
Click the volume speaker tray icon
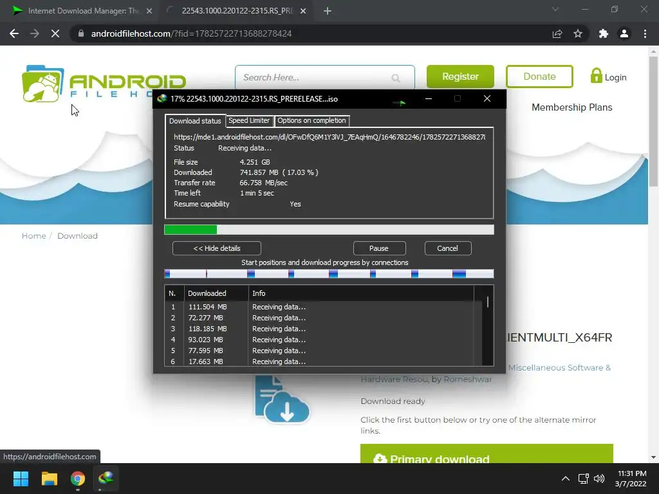(x=599, y=479)
